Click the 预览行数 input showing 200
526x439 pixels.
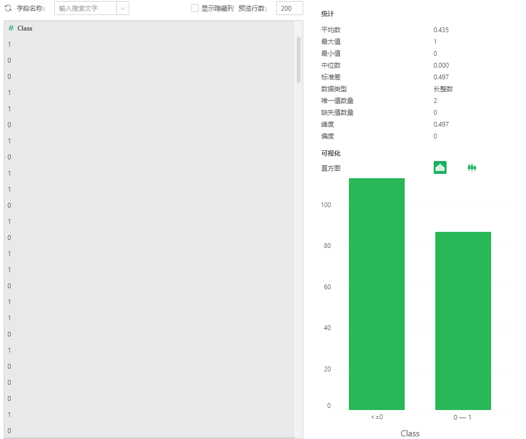pos(289,9)
